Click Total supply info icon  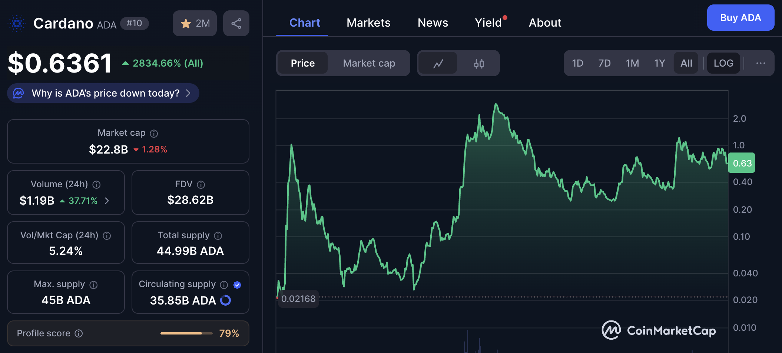point(218,236)
